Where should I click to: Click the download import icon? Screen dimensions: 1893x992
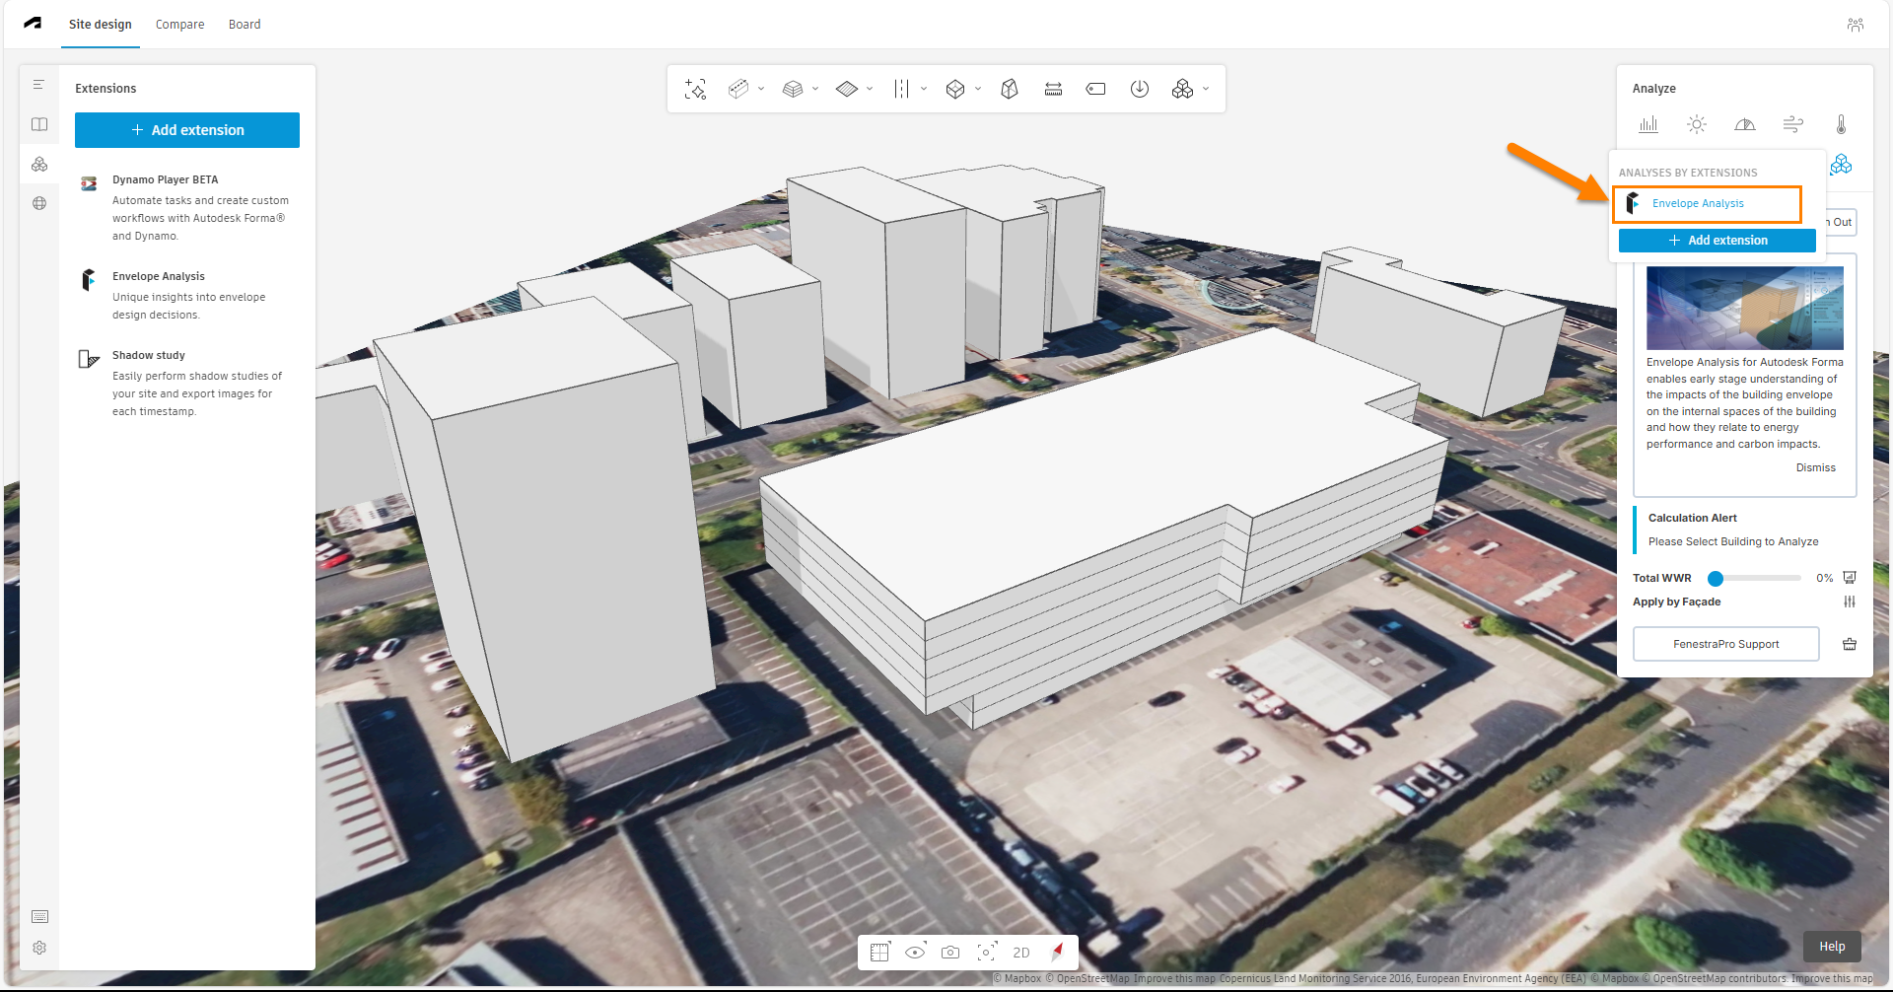coord(1140,89)
